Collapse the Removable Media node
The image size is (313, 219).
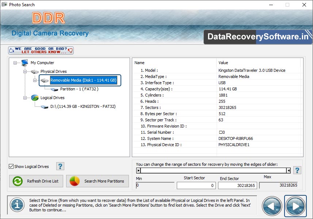[x=35, y=81]
